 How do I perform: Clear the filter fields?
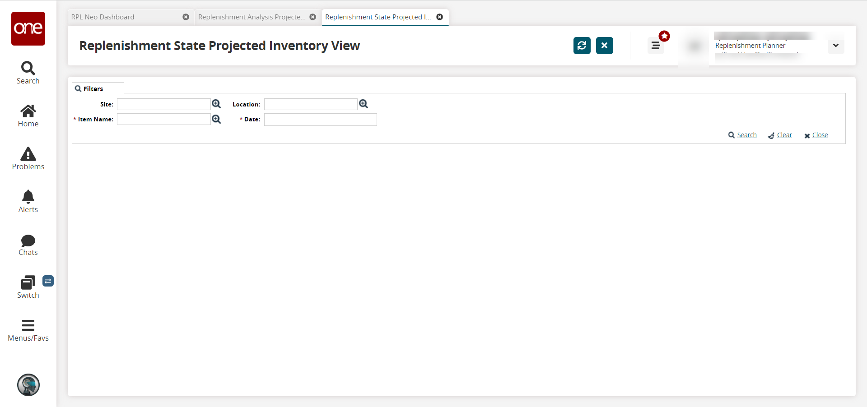[x=780, y=135]
